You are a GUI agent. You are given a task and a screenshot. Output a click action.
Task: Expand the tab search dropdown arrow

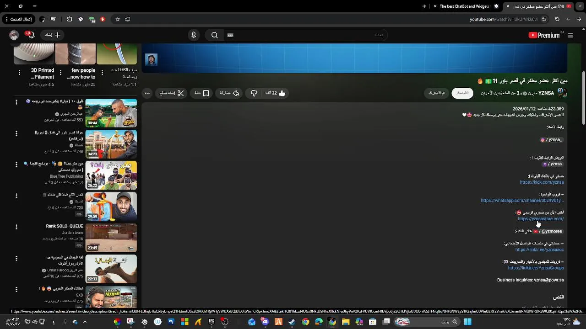(x=580, y=6)
